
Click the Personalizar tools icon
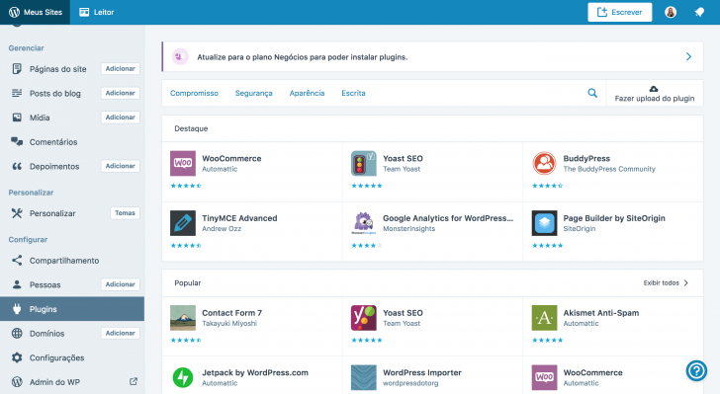(x=17, y=213)
